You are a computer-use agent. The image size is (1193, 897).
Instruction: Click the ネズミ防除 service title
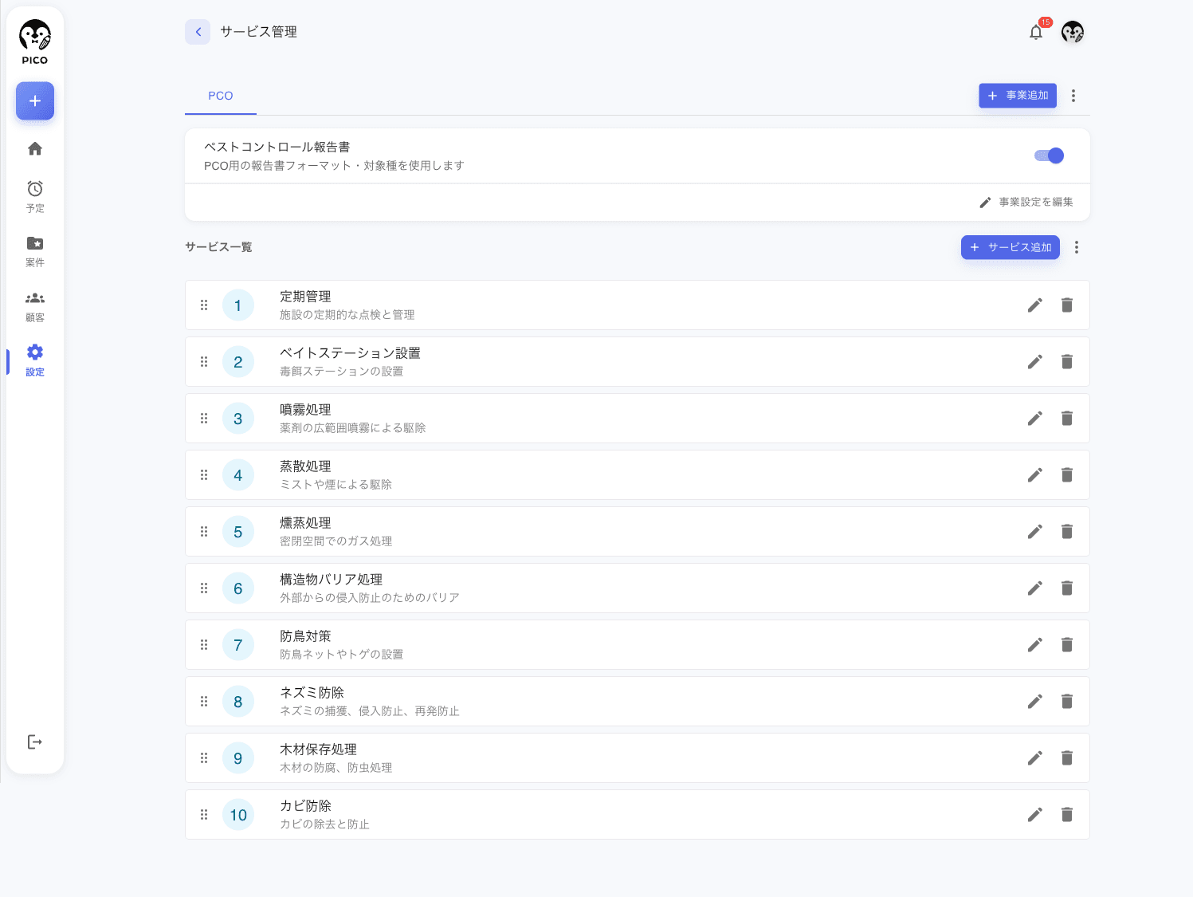click(312, 693)
